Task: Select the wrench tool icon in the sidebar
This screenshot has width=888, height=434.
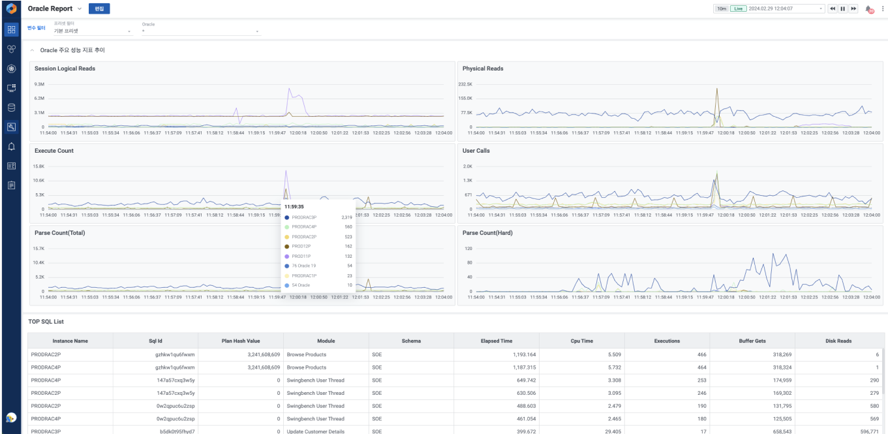Action: point(11,127)
